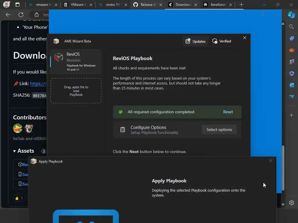Close the Apply Playbook window
298x223 pixels.
[270, 161]
